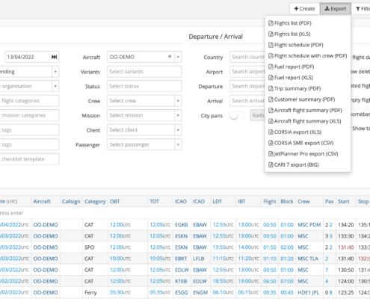Click the Search country field

click(247, 57)
